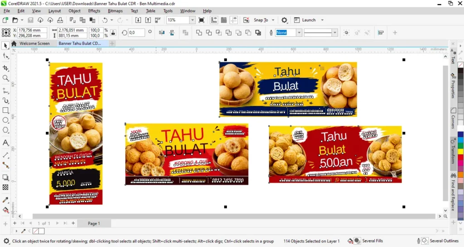
Task: Expand the document palette flyout arrow
Action: click(16, 231)
